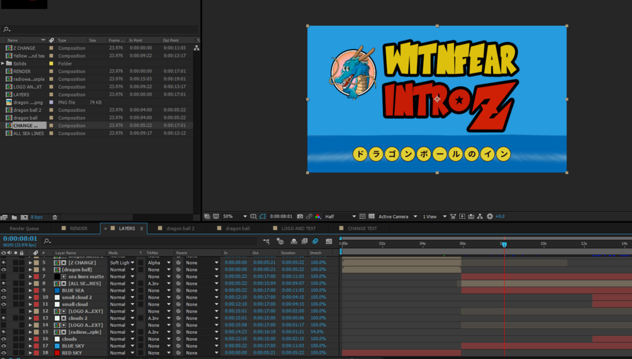Click the exposure value +0.0
Viewport: 632px width, 359px height.
pyautogui.click(x=500, y=216)
